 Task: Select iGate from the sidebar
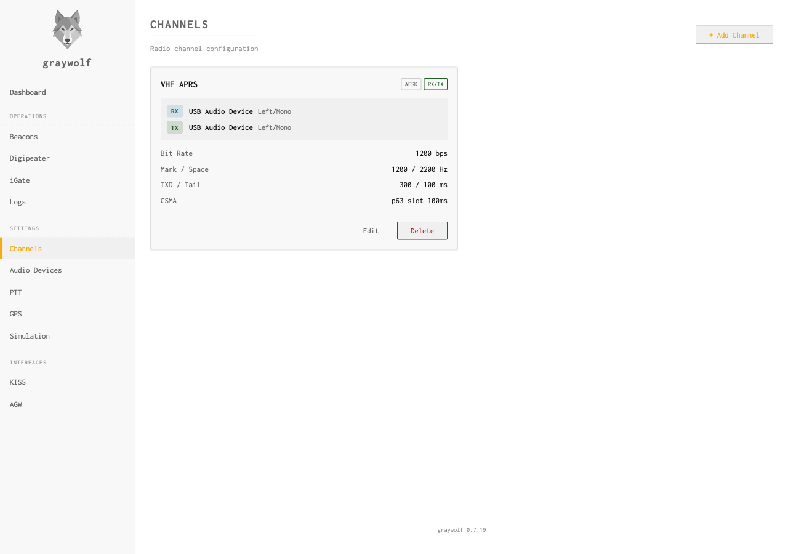pos(20,180)
